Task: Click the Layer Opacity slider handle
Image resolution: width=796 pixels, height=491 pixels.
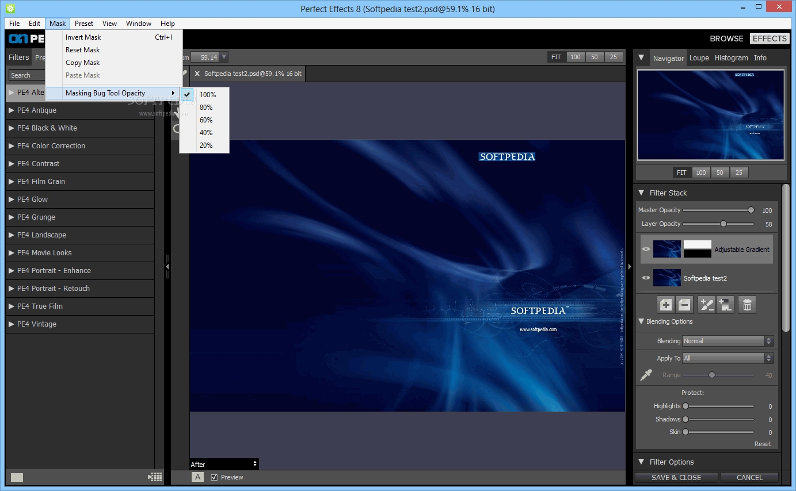Action: click(723, 224)
